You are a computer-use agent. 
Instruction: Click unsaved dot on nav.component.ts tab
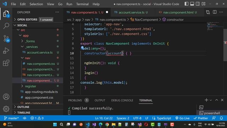coord(107,12)
